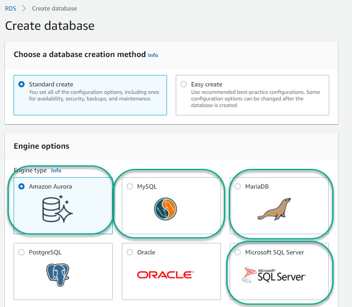
Task: Open Info link beside database creation method
Action: click(153, 55)
